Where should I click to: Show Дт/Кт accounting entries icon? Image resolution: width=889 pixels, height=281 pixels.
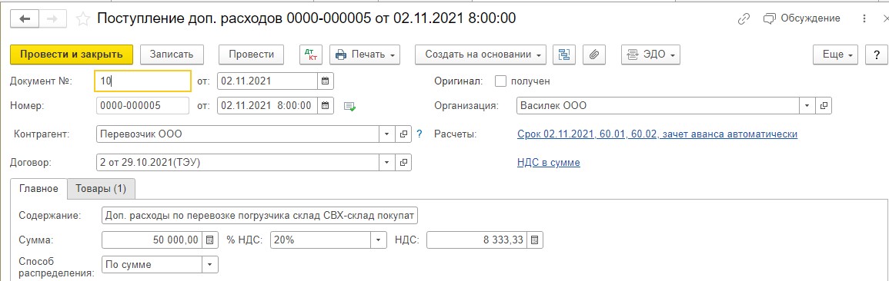click(x=311, y=55)
